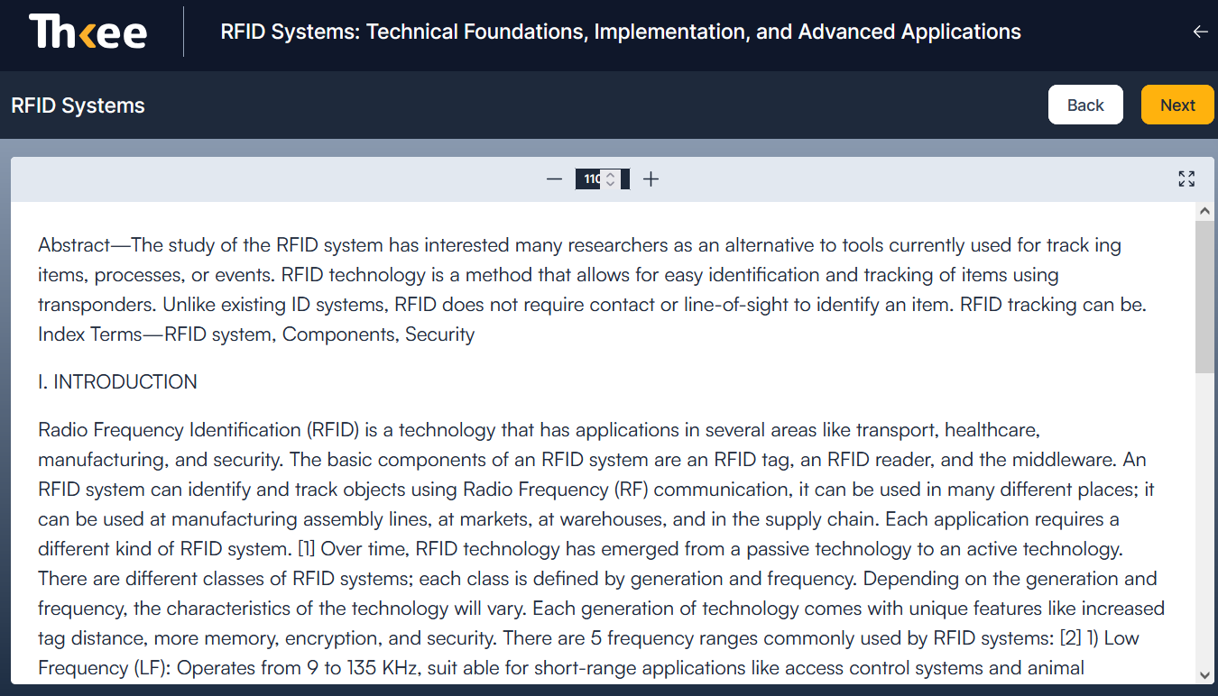Click the vertical scrollbar thumb
The height and width of the screenshot is (696, 1218).
coord(1204,296)
